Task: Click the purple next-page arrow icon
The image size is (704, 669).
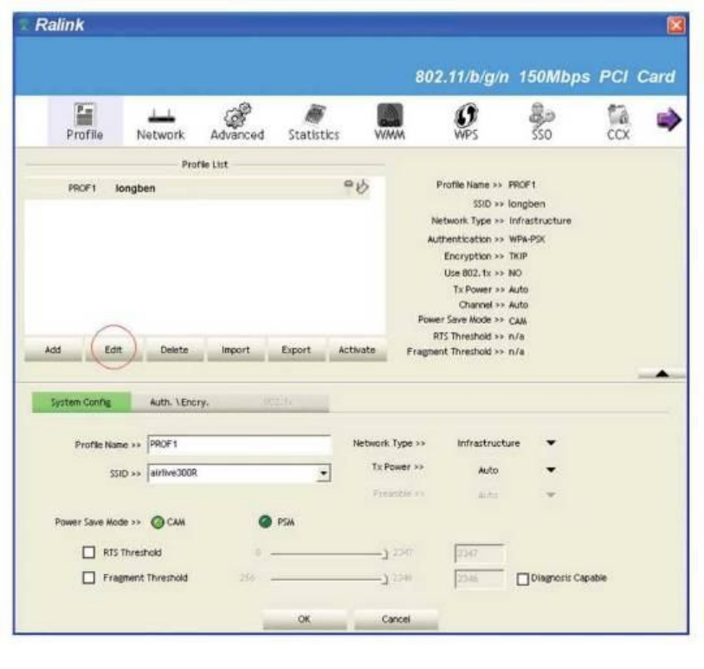Action: point(668,119)
